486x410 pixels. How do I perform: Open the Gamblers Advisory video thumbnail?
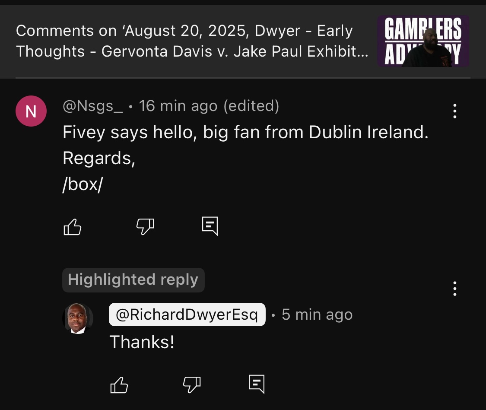tap(423, 41)
